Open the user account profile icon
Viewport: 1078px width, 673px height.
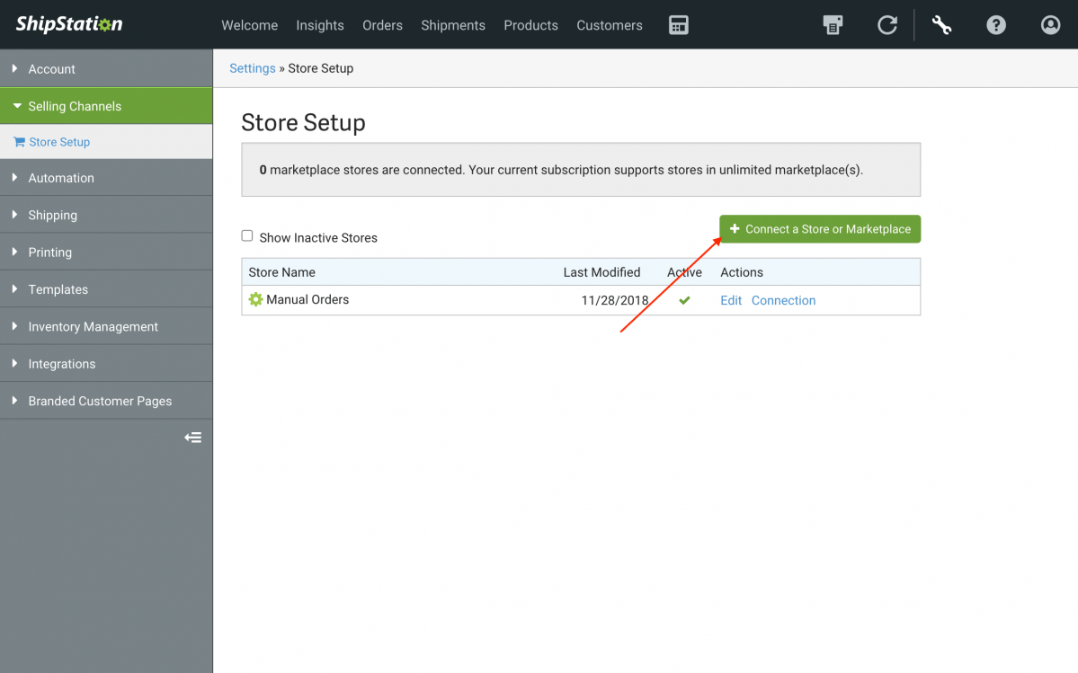click(x=1050, y=25)
